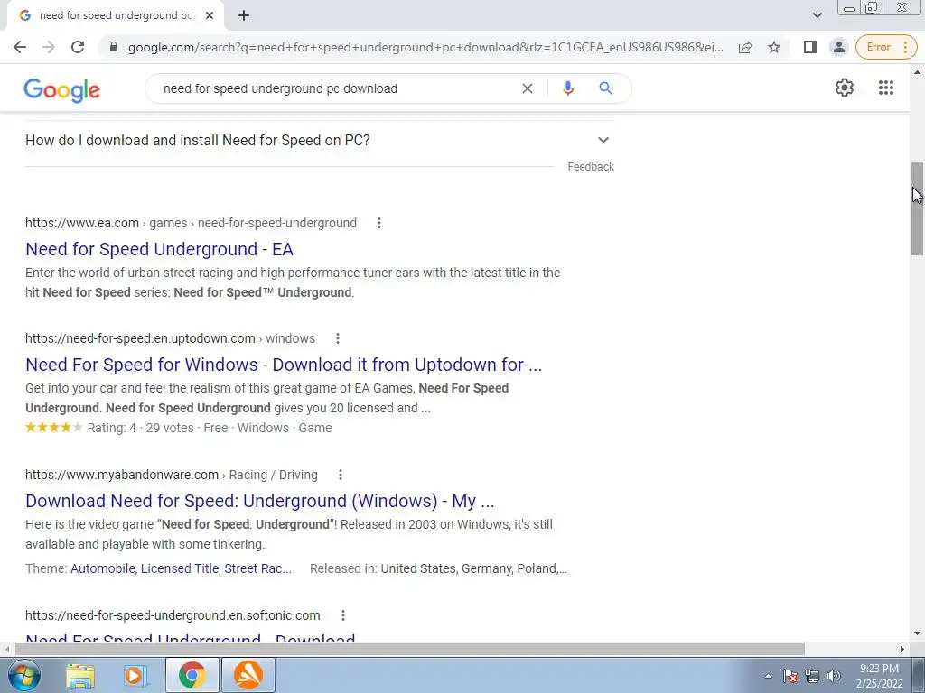Open Automobile theme link
Image resolution: width=925 pixels, height=693 pixels.
pos(103,568)
